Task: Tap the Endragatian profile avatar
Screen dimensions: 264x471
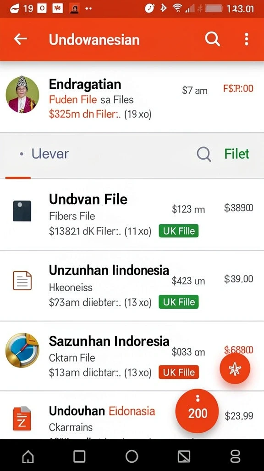Action: [x=22, y=95]
